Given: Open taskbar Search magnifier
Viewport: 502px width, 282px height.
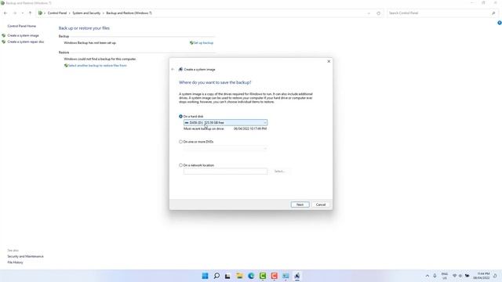Looking at the screenshot, I should 216,276.
